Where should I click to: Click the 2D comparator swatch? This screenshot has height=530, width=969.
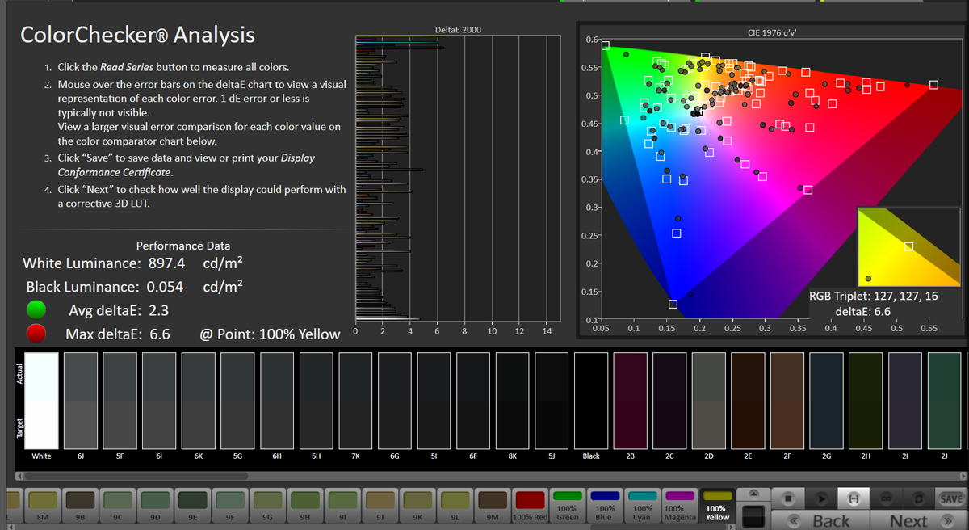click(709, 401)
